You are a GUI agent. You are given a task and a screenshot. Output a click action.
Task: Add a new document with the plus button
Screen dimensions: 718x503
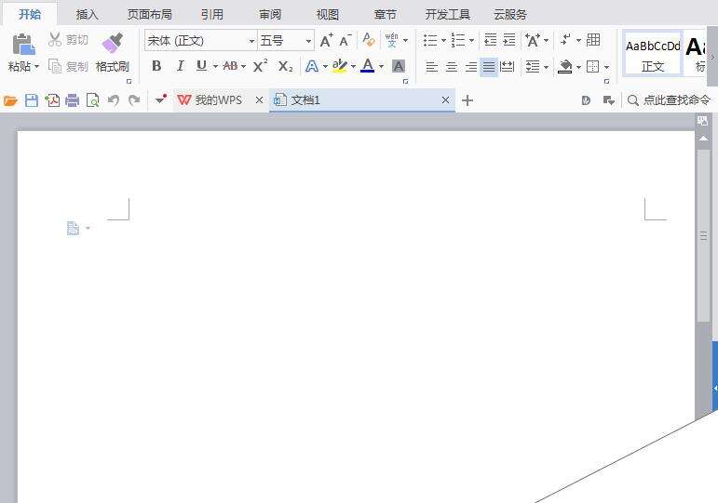click(467, 100)
